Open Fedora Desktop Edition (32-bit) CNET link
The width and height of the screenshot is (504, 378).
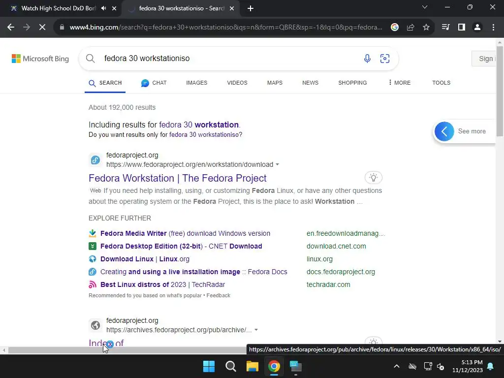181,246
